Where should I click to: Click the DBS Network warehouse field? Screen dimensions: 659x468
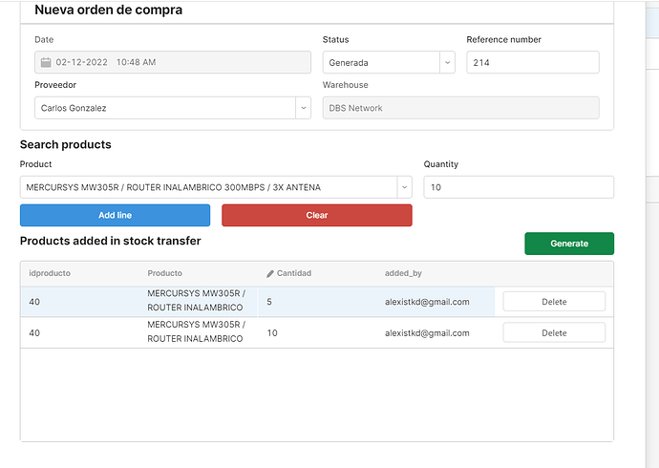(x=460, y=108)
